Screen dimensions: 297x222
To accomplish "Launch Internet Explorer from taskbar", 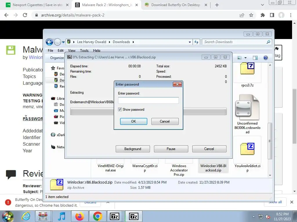I will pos(26,216).
